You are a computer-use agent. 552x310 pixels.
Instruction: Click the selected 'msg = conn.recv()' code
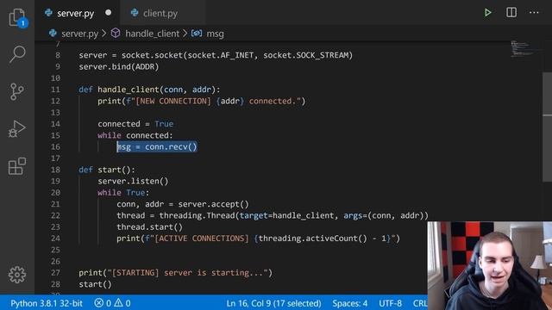click(157, 147)
